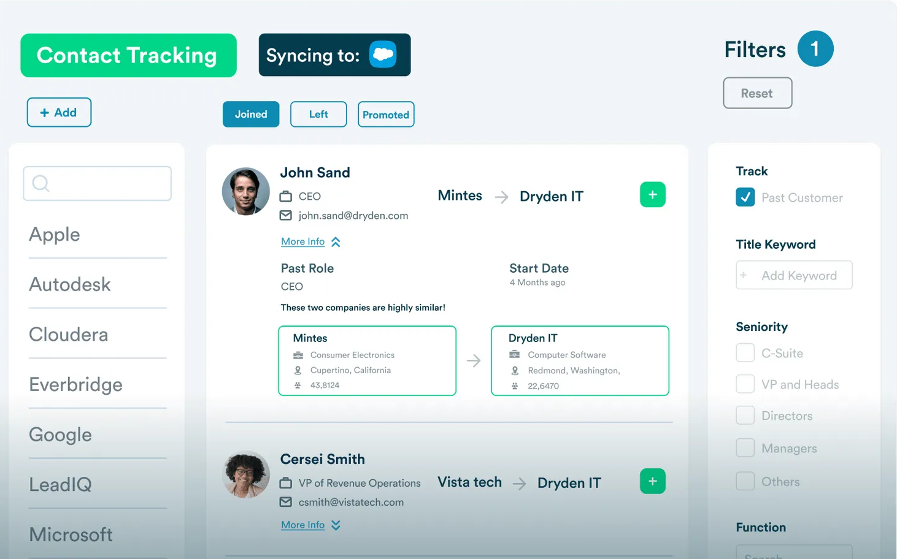Image resolution: width=897 pixels, height=559 pixels.
Task: Click the Cersei Smith name heading
Action: pos(323,459)
